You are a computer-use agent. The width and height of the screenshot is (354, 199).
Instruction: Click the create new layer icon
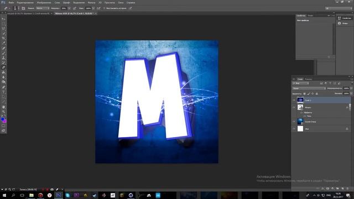pyautogui.click(x=342, y=188)
